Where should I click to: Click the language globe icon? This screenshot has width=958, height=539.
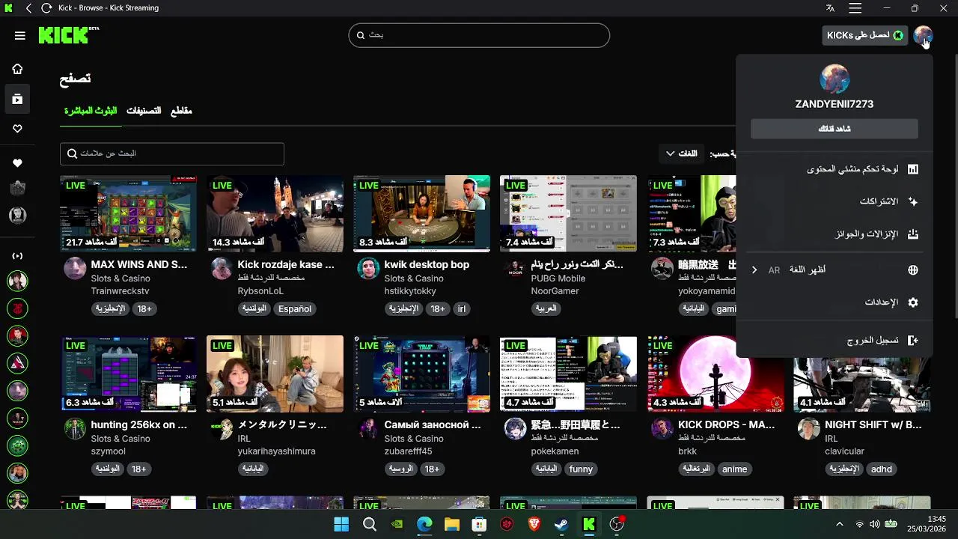point(913,270)
